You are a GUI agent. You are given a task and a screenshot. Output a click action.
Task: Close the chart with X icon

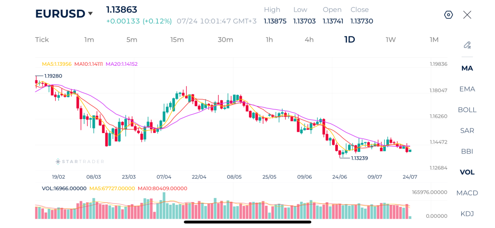(467, 15)
